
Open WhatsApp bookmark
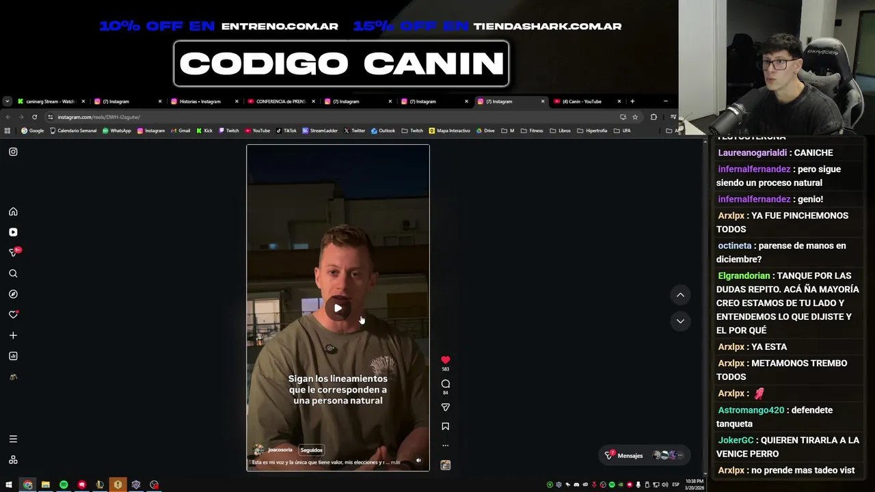(x=117, y=131)
